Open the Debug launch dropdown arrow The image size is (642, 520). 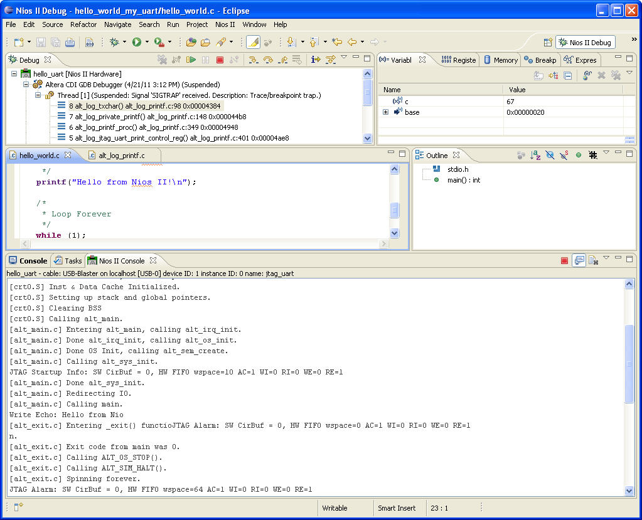pyautogui.click(x=124, y=42)
